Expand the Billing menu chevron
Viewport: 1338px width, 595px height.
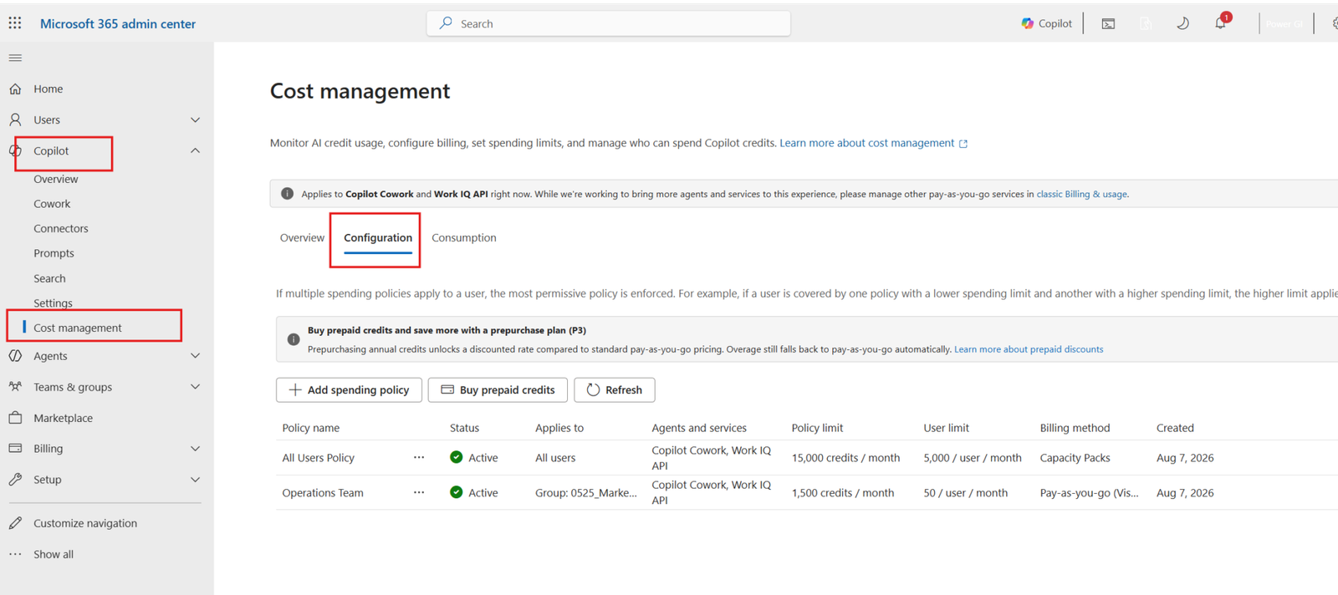pos(195,449)
